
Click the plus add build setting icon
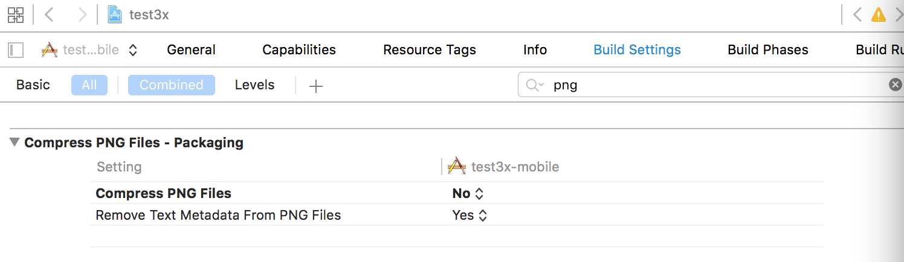316,86
